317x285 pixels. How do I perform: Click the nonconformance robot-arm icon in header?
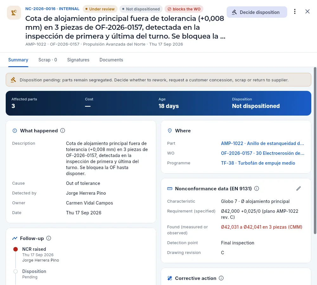pyautogui.click(x=14, y=13)
